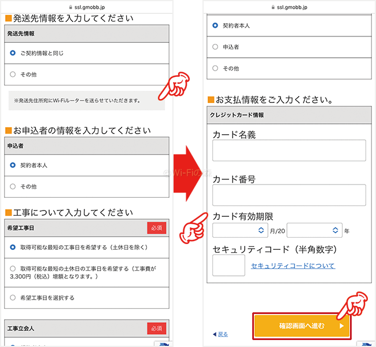Click 'お支払情報をご入力ください' heading

click(274, 99)
